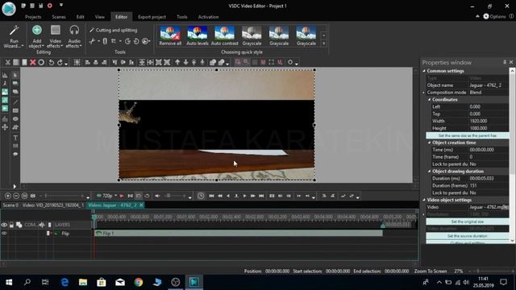
Task: Open the Scenes tab
Action: coord(59,17)
